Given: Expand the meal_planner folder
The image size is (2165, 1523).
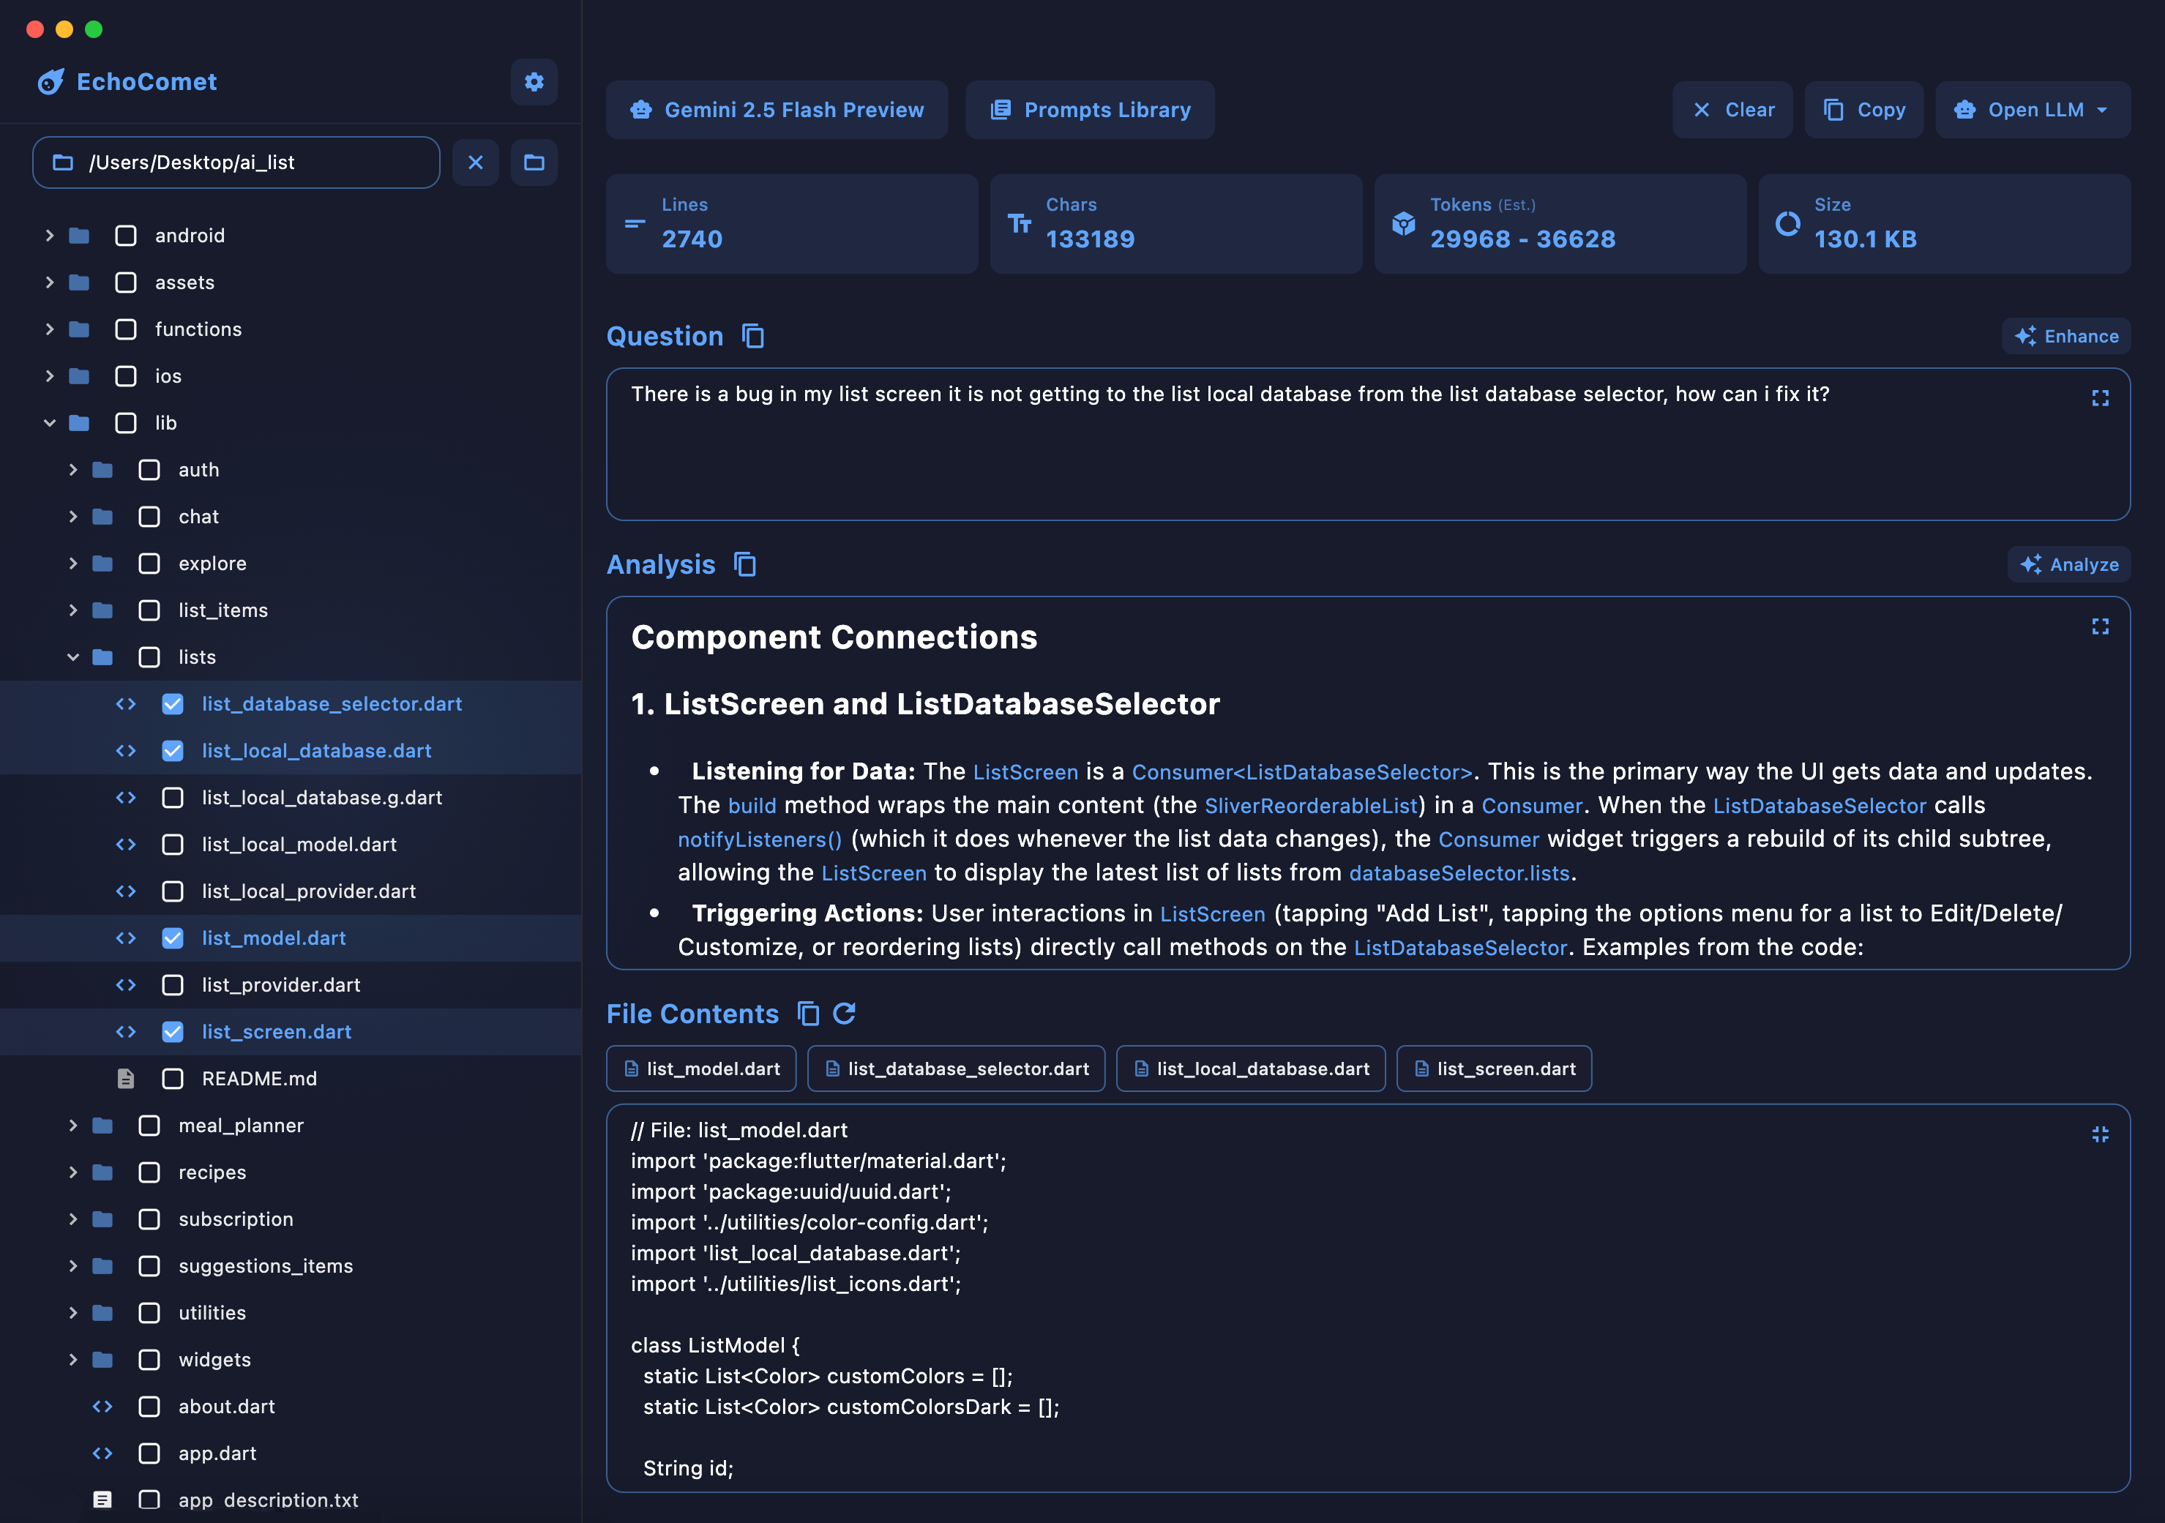Looking at the screenshot, I should [x=72, y=1125].
